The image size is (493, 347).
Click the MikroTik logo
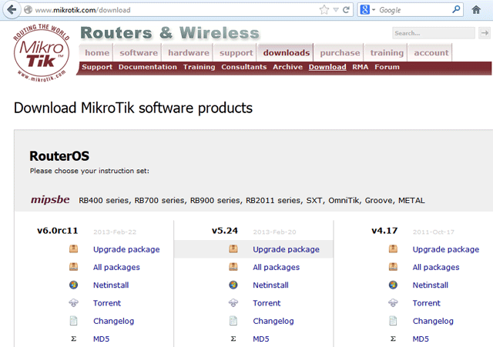(x=41, y=53)
